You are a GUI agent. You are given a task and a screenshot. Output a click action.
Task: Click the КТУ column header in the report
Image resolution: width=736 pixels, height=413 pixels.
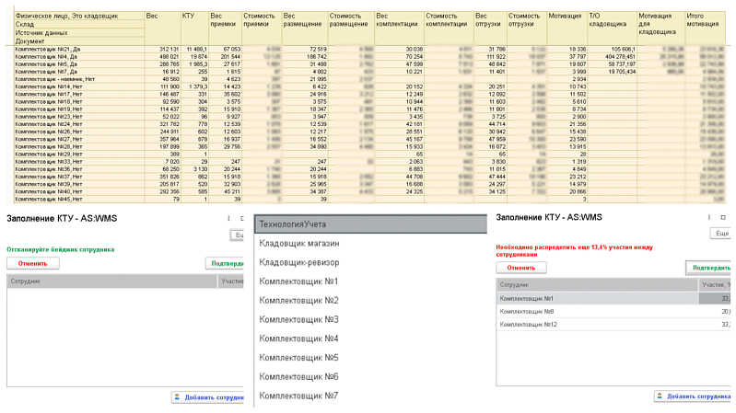[194, 29]
